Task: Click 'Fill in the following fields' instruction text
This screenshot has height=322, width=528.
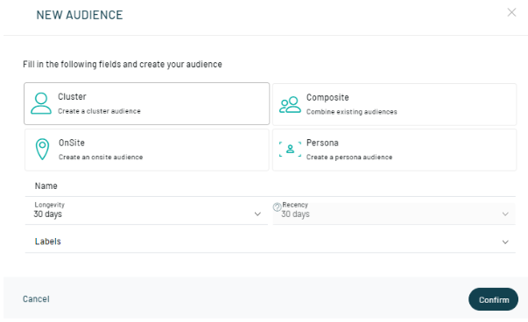Action: point(123,64)
